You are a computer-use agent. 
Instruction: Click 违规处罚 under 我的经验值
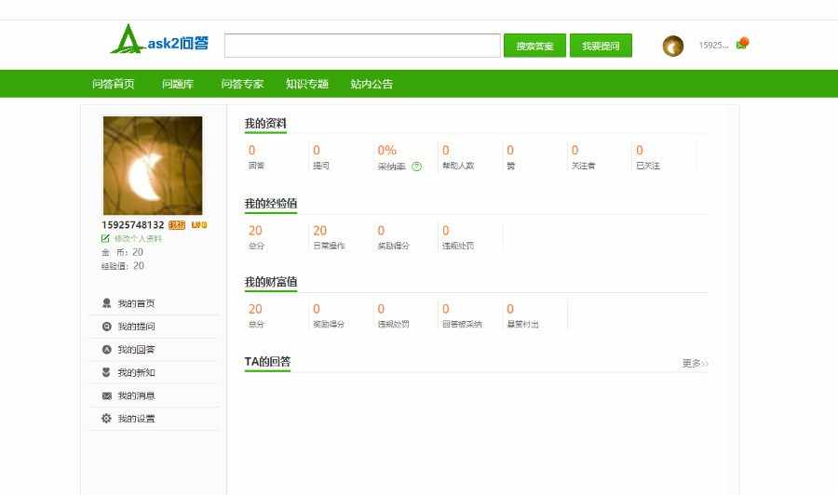tap(458, 237)
